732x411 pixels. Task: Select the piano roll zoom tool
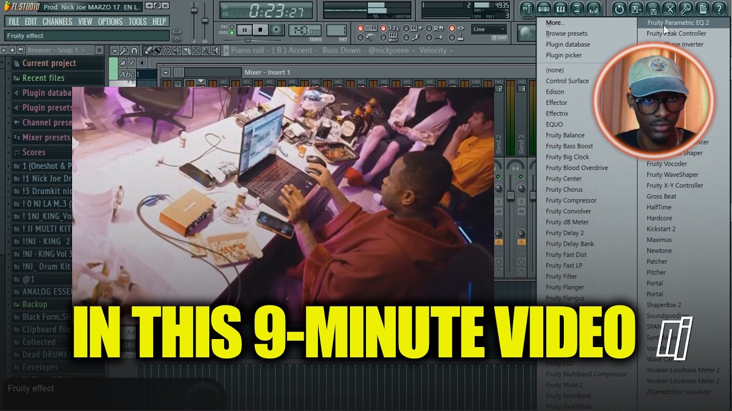click(x=206, y=50)
